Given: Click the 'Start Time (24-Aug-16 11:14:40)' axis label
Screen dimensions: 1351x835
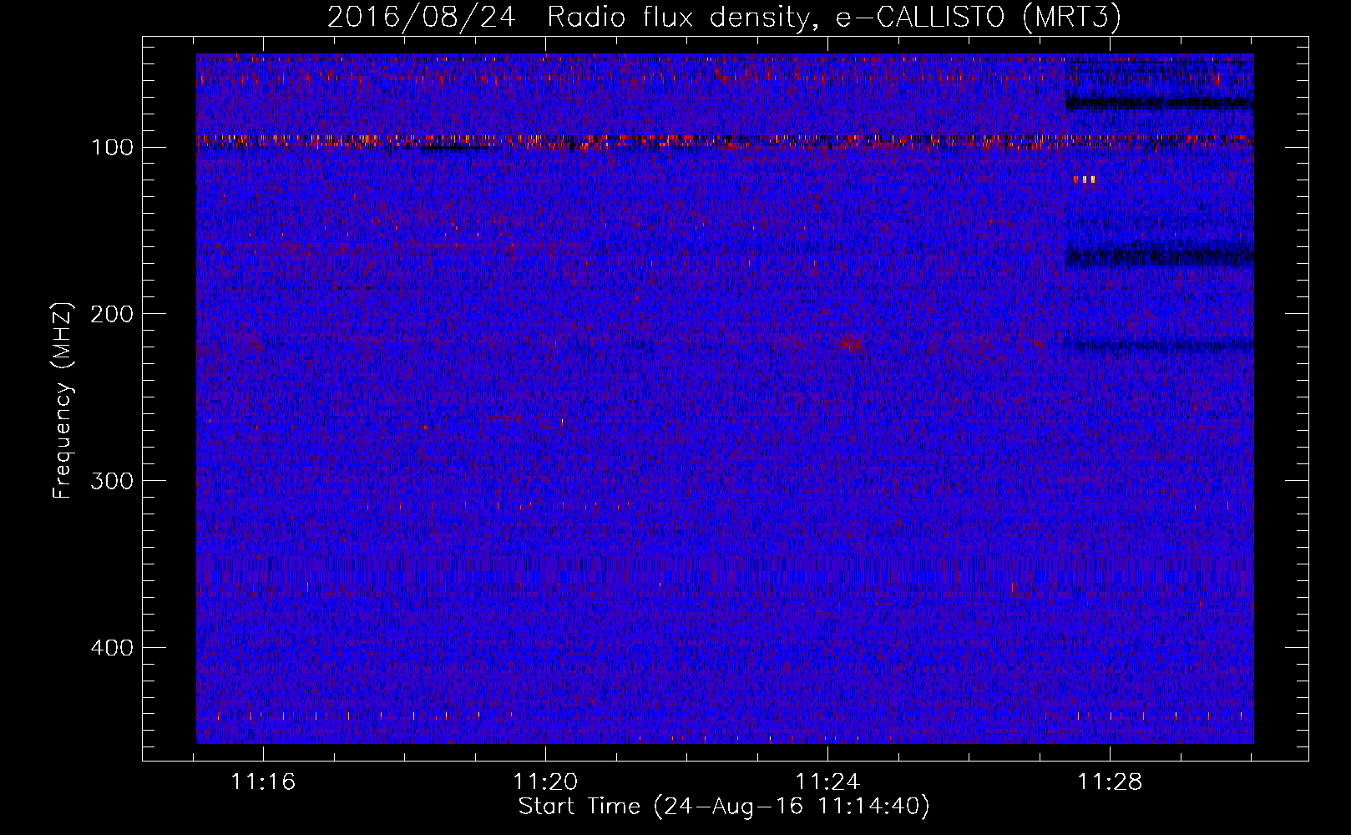Looking at the screenshot, I should (723, 807).
